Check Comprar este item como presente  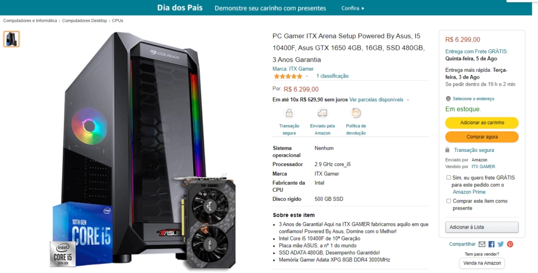tap(449, 201)
